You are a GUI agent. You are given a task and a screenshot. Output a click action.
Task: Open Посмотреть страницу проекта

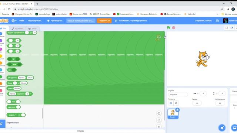131,21
